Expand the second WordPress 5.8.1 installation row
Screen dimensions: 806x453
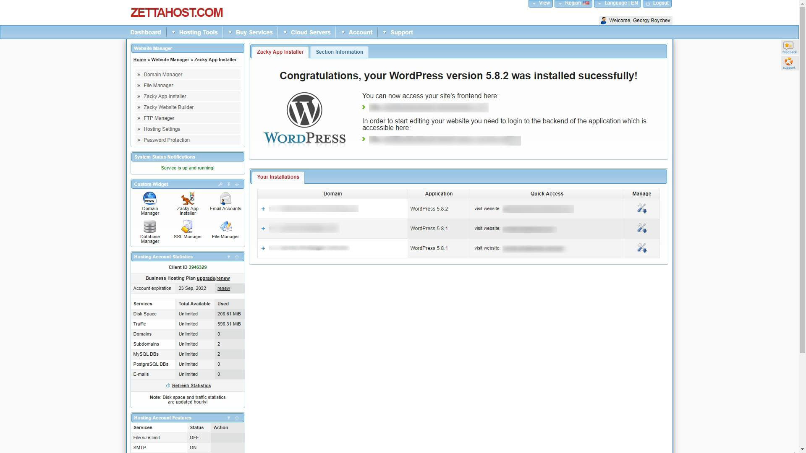pyautogui.click(x=263, y=229)
